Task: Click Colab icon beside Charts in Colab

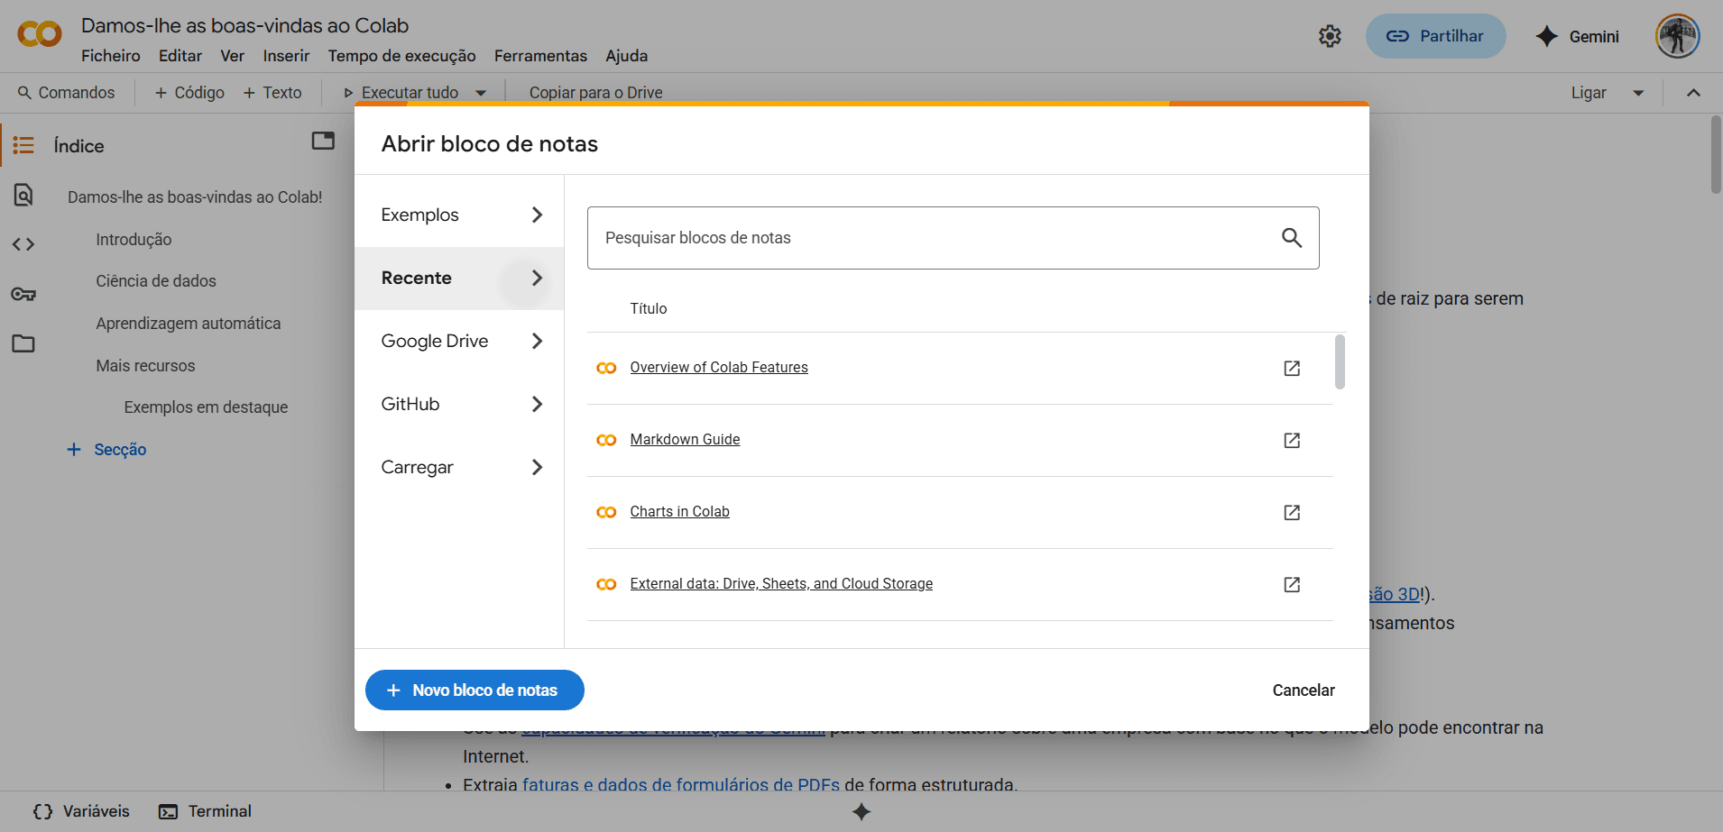Action: 606,512
